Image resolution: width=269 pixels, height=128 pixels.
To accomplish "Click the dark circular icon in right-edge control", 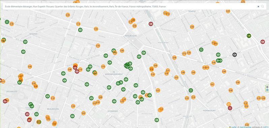I will 267,87.
